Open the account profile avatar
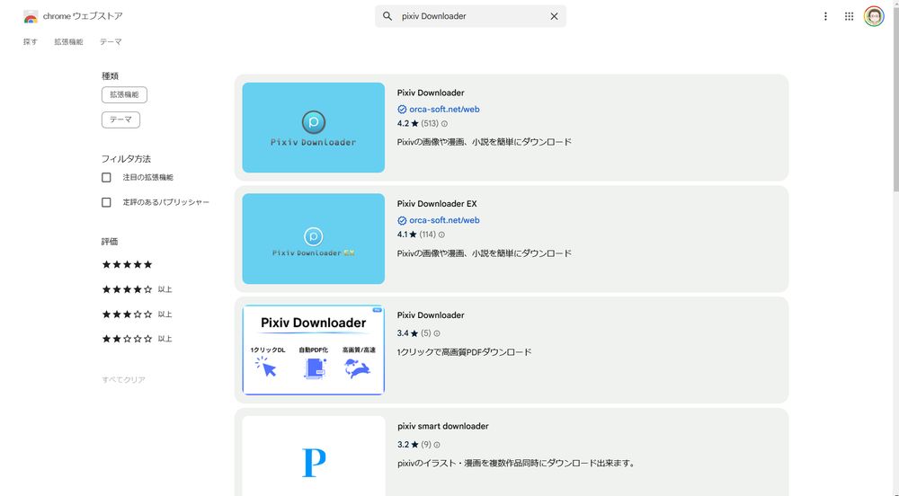The height and width of the screenshot is (496, 899). [x=874, y=16]
